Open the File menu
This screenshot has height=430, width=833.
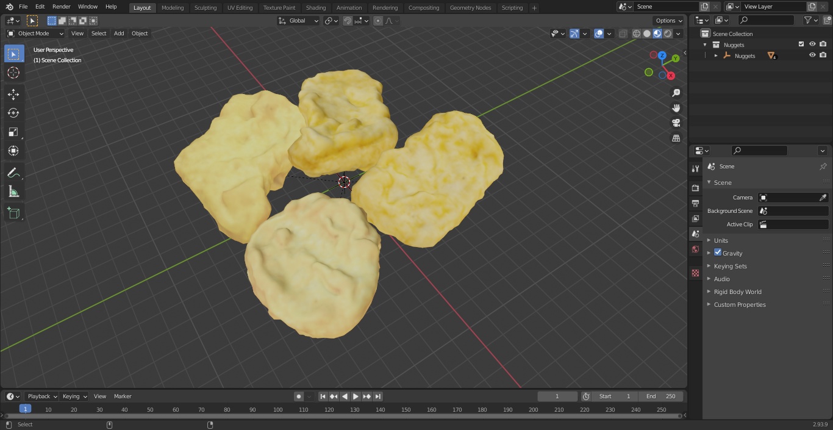click(23, 7)
